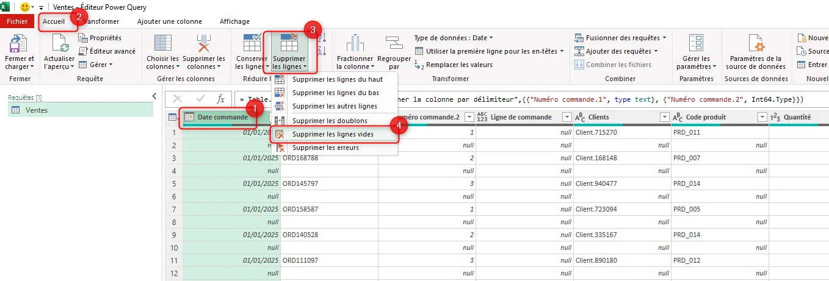Switch to the Transformer tab
Viewport: 829px width, 281px height.
pos(100,21)
